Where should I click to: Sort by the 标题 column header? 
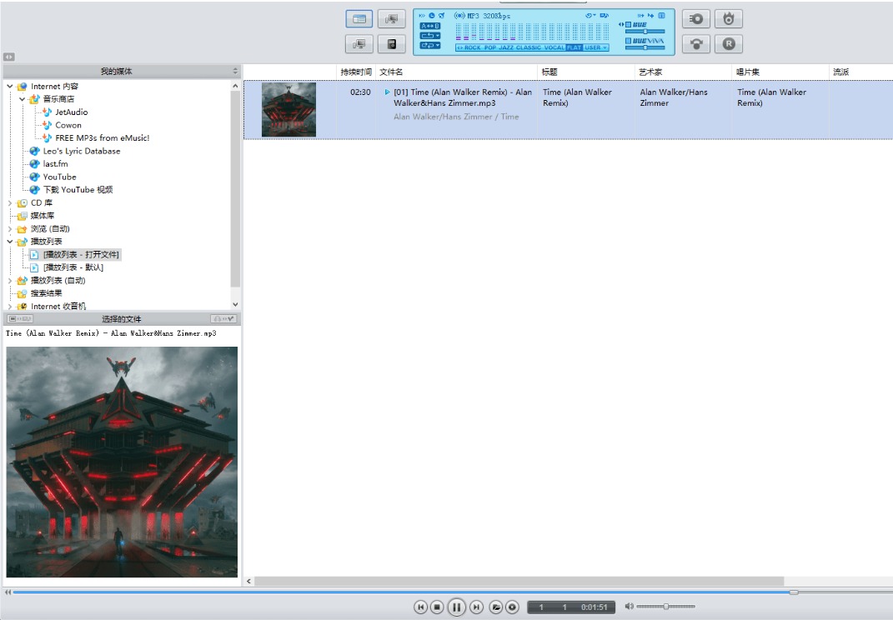(586, 72)
